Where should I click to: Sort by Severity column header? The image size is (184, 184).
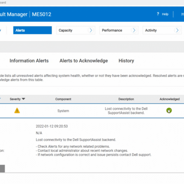[x=15, y=99]
